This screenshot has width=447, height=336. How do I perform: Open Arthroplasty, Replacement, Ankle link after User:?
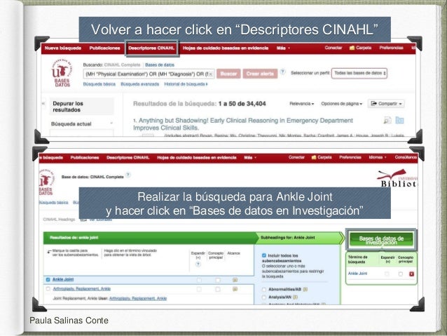pyautogui.click(x=138, y=298)
